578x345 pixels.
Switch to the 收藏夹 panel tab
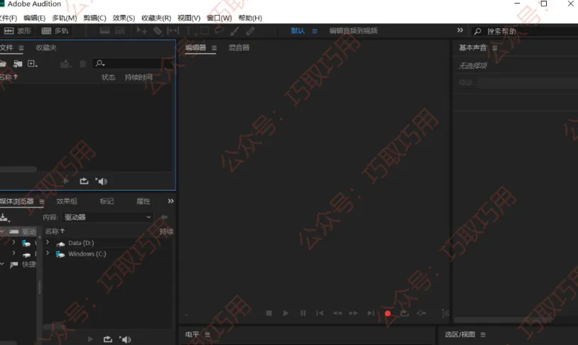click(x=46, y=47)
